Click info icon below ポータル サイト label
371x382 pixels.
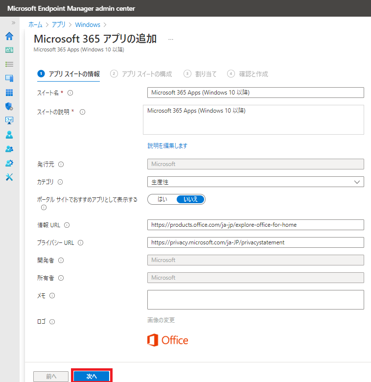click(44, 207)
